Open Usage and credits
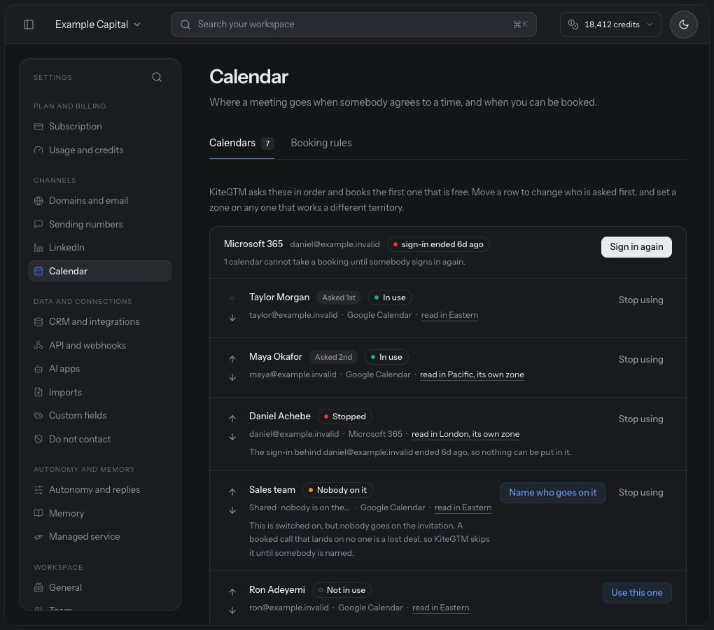 click(99, 150)
